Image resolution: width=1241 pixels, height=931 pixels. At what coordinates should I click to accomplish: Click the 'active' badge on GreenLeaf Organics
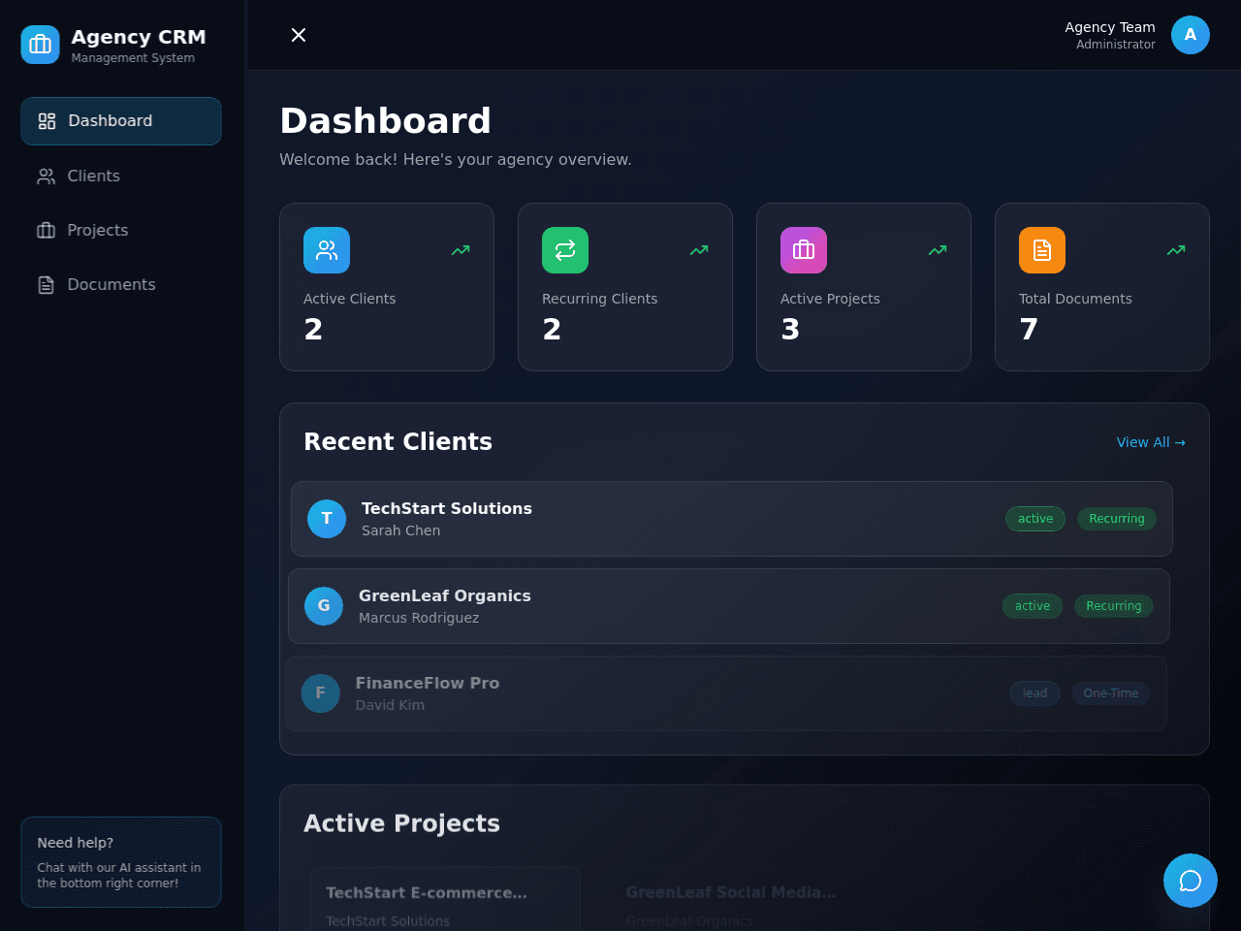pyautogui.click(x=1033, y=606)
